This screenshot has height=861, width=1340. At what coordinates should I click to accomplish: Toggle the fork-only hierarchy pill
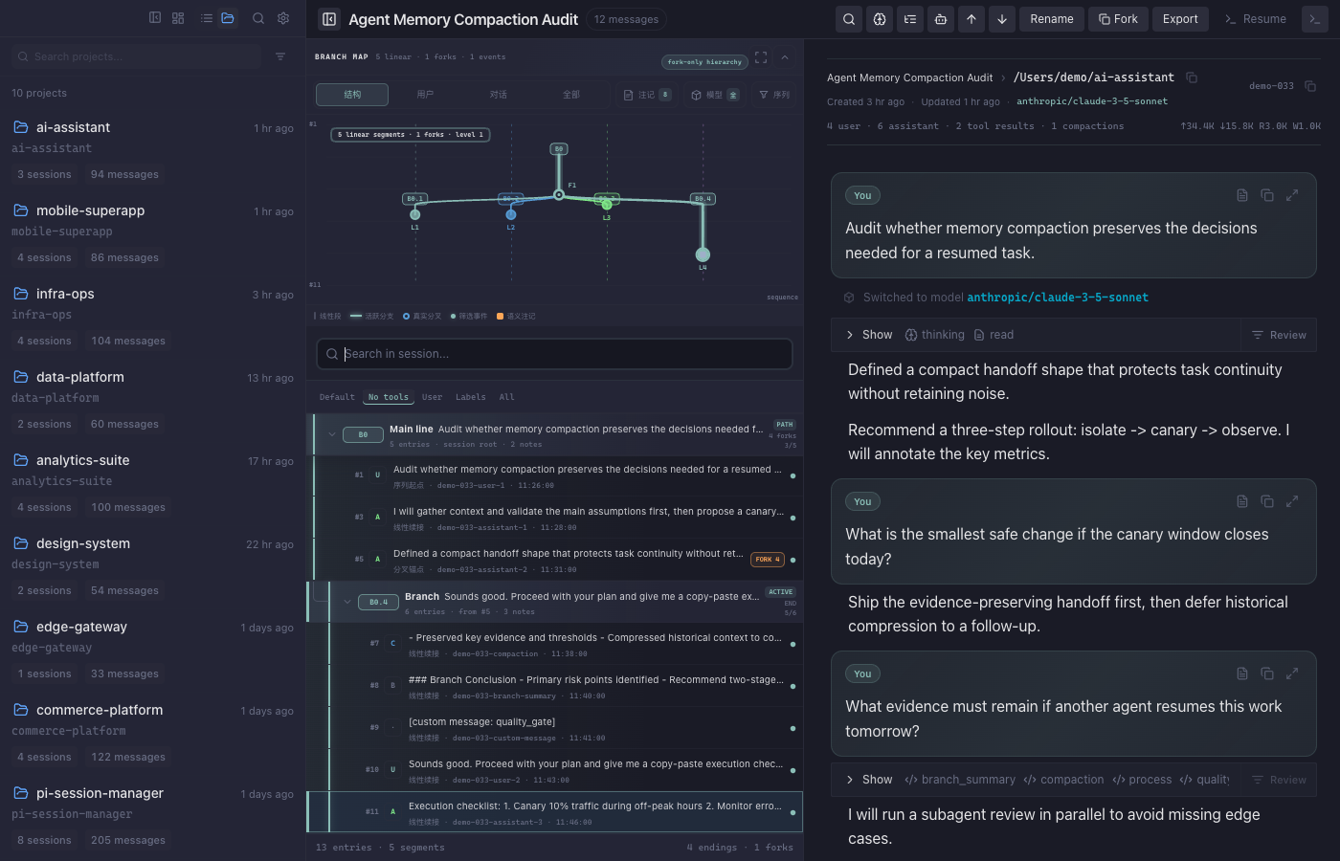pos(704,61)
